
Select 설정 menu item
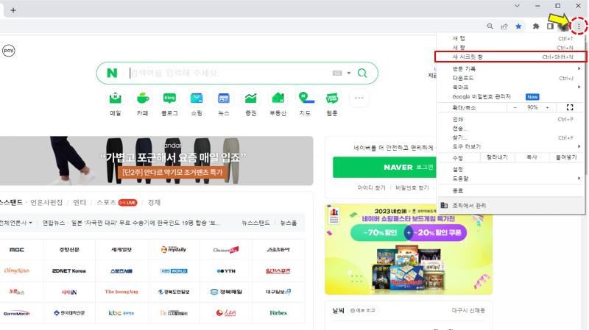[510, 170]
